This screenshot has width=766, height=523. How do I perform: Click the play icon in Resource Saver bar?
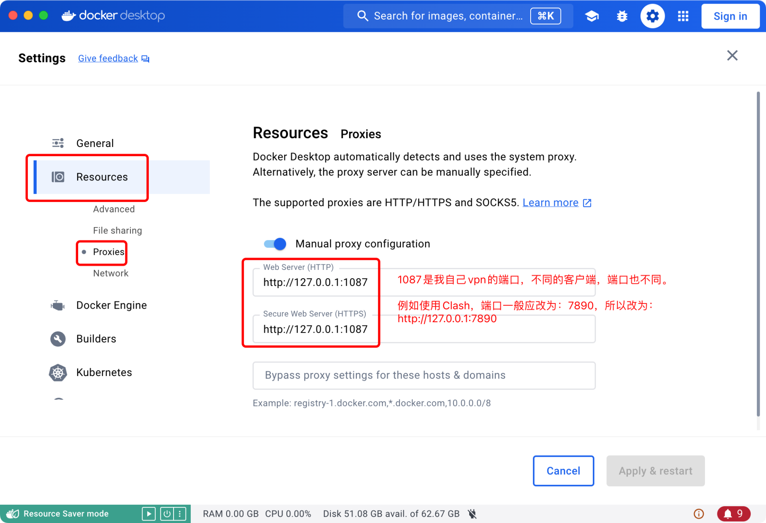[x=148, y=513]
